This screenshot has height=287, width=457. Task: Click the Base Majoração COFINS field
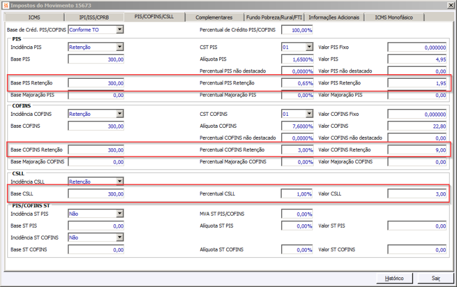96,162
